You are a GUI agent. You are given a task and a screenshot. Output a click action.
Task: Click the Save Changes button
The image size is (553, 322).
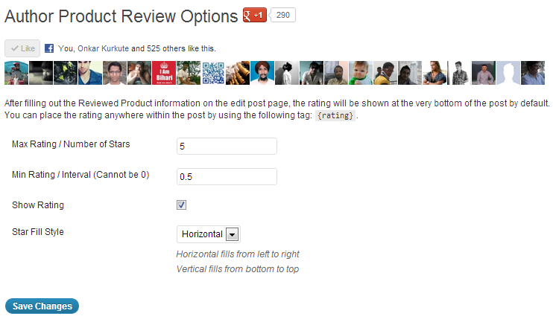coord(42,306)
